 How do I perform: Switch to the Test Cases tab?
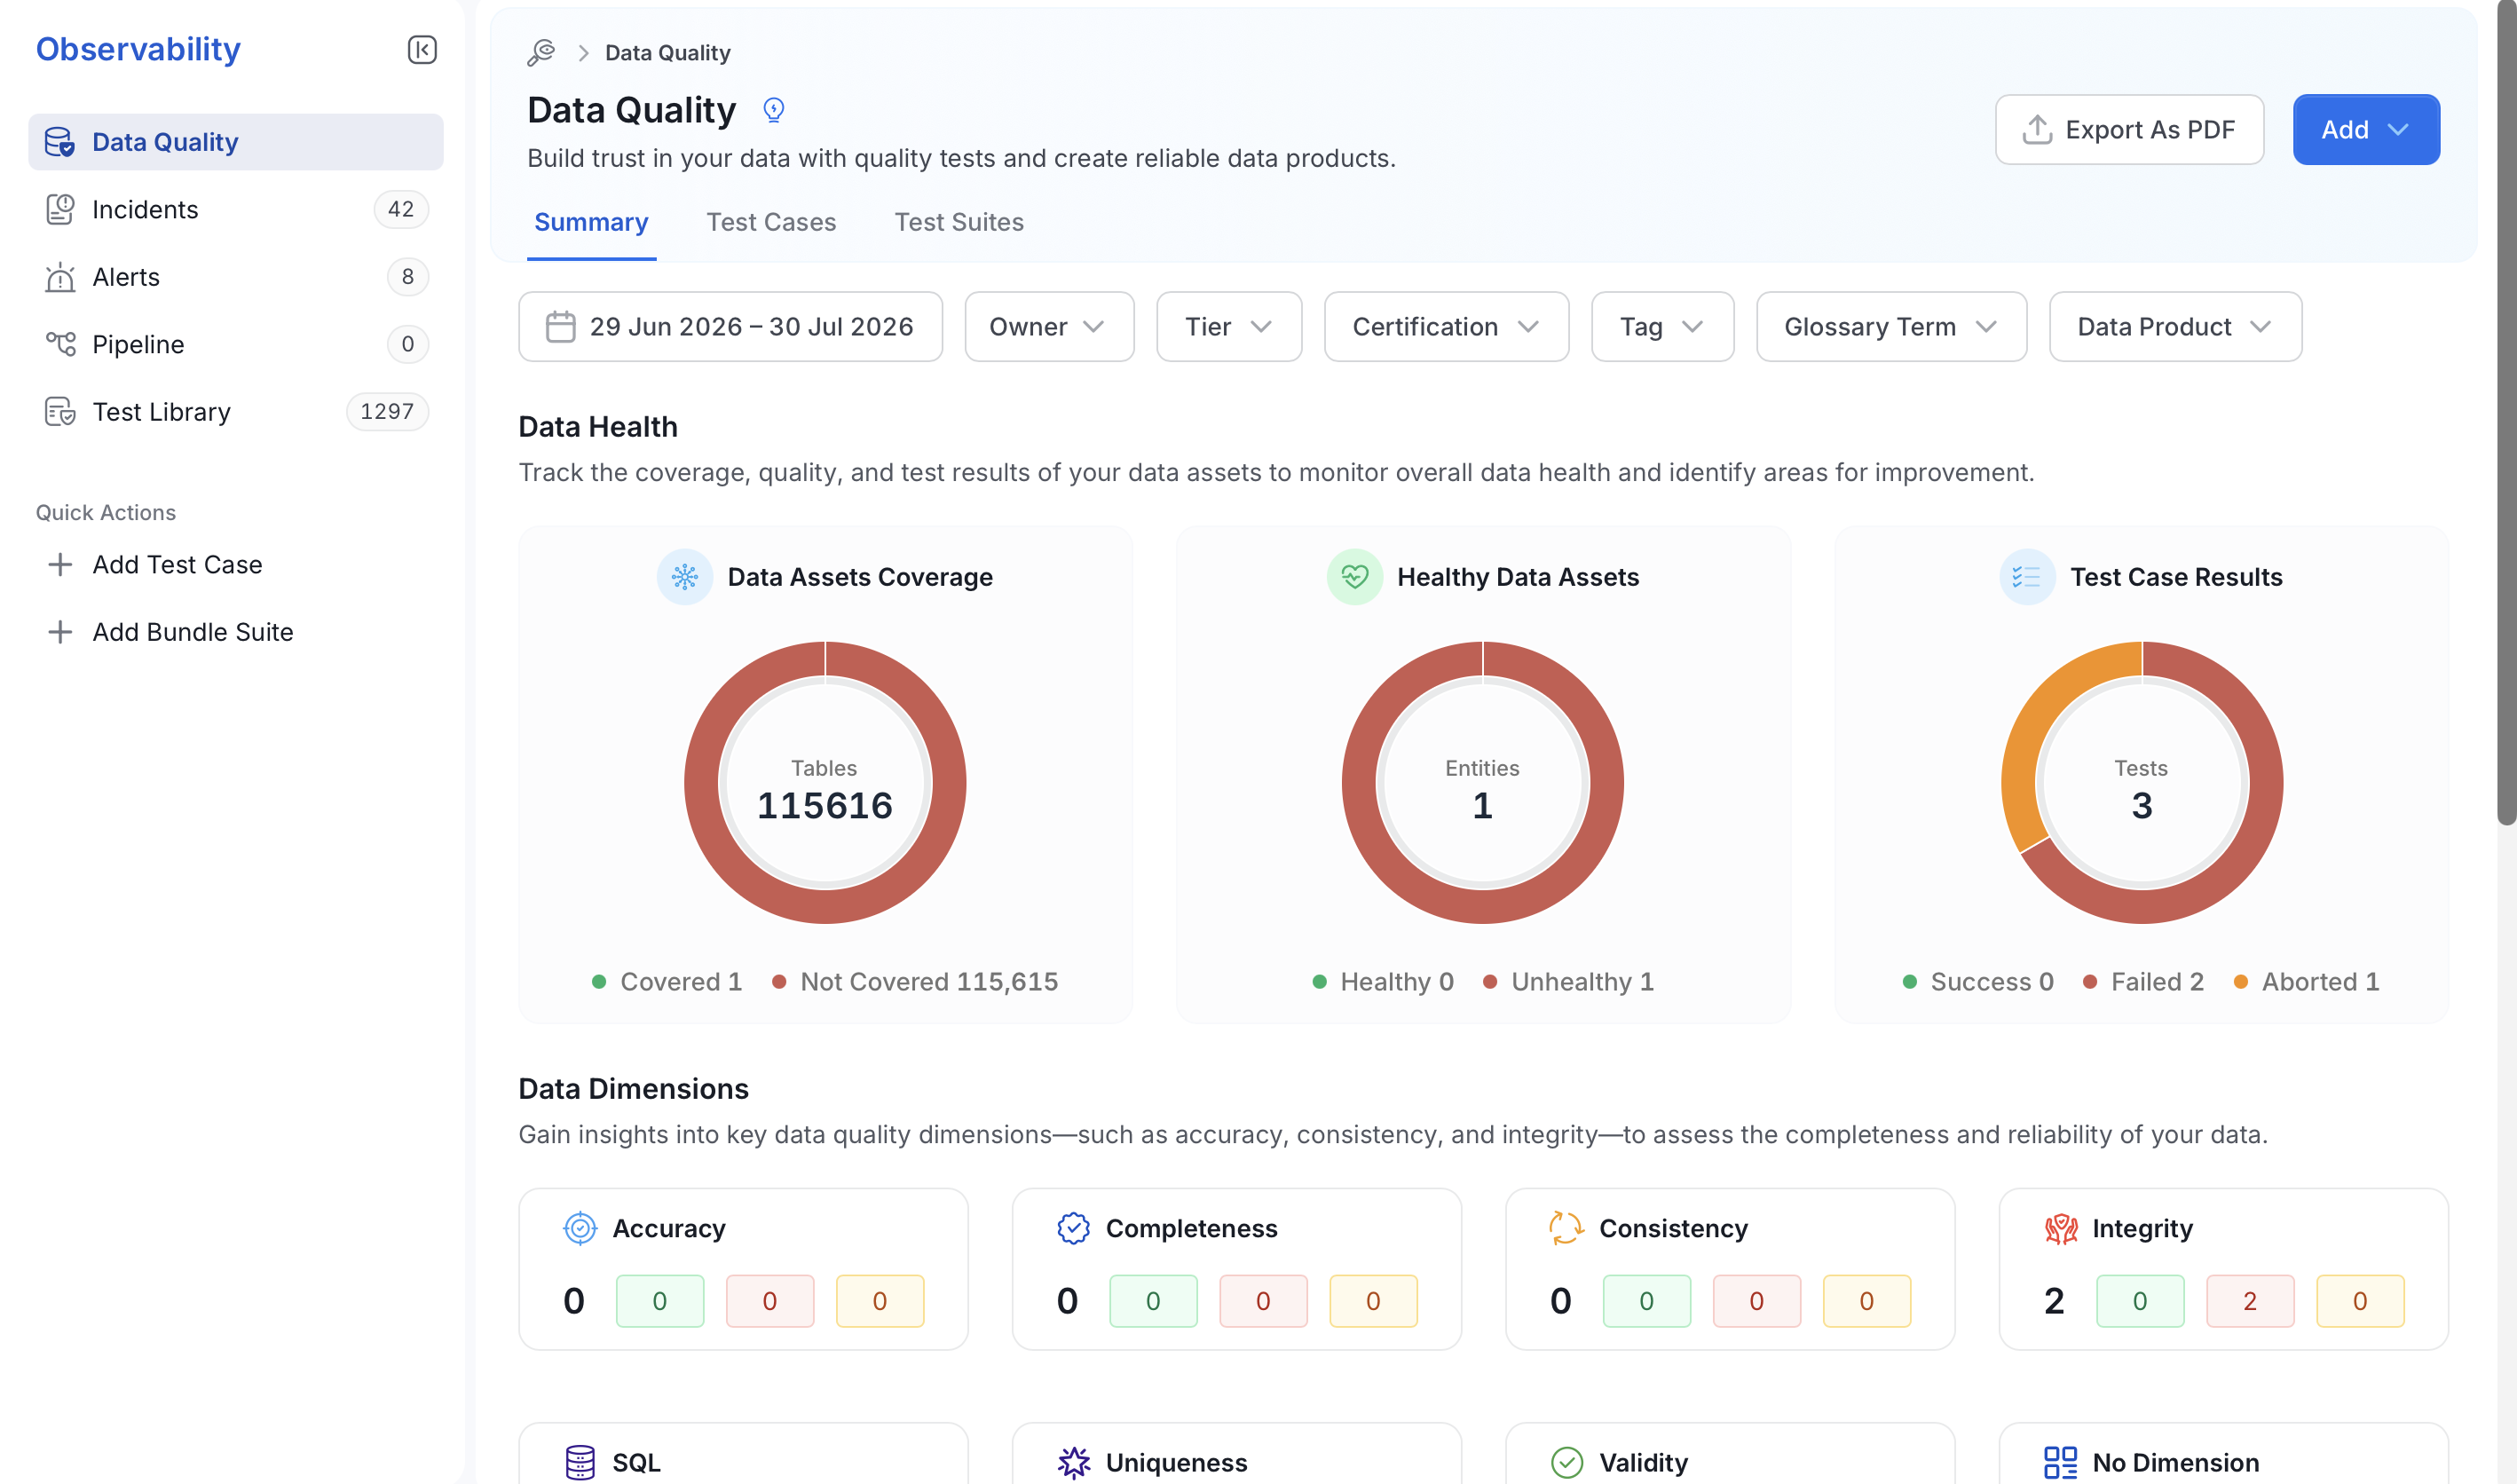(771, 222)
